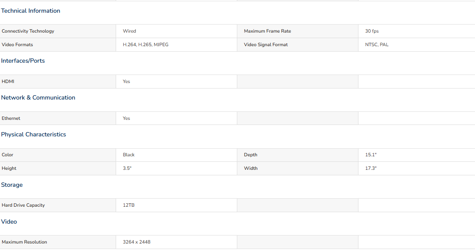Click the Video Signal Format label
The width and height of the screenshot is (475, 252).
pyautogui.click(x=266, y=44)
